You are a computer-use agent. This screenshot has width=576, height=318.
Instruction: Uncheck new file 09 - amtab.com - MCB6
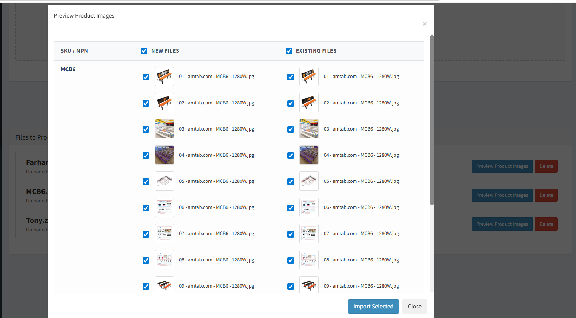click(146, 287)
